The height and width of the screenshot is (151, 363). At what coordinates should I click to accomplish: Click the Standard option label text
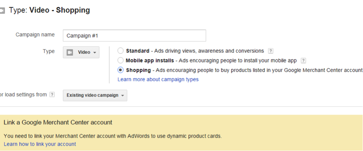click(x=137, y=51)
